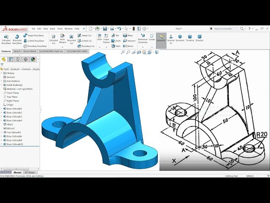Choose Lofted Boss/Base feature
Screen dimensions: 270x203
(x=34, y=41)
